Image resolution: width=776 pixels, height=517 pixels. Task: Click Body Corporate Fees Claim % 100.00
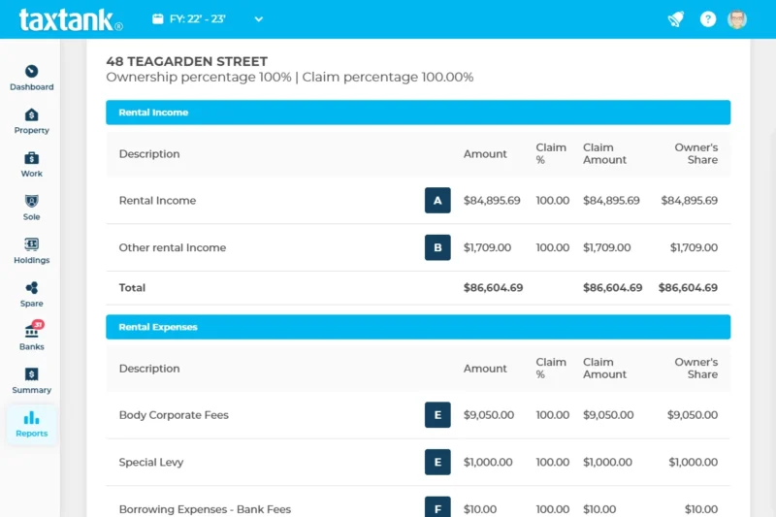click(x=552, y=415)
